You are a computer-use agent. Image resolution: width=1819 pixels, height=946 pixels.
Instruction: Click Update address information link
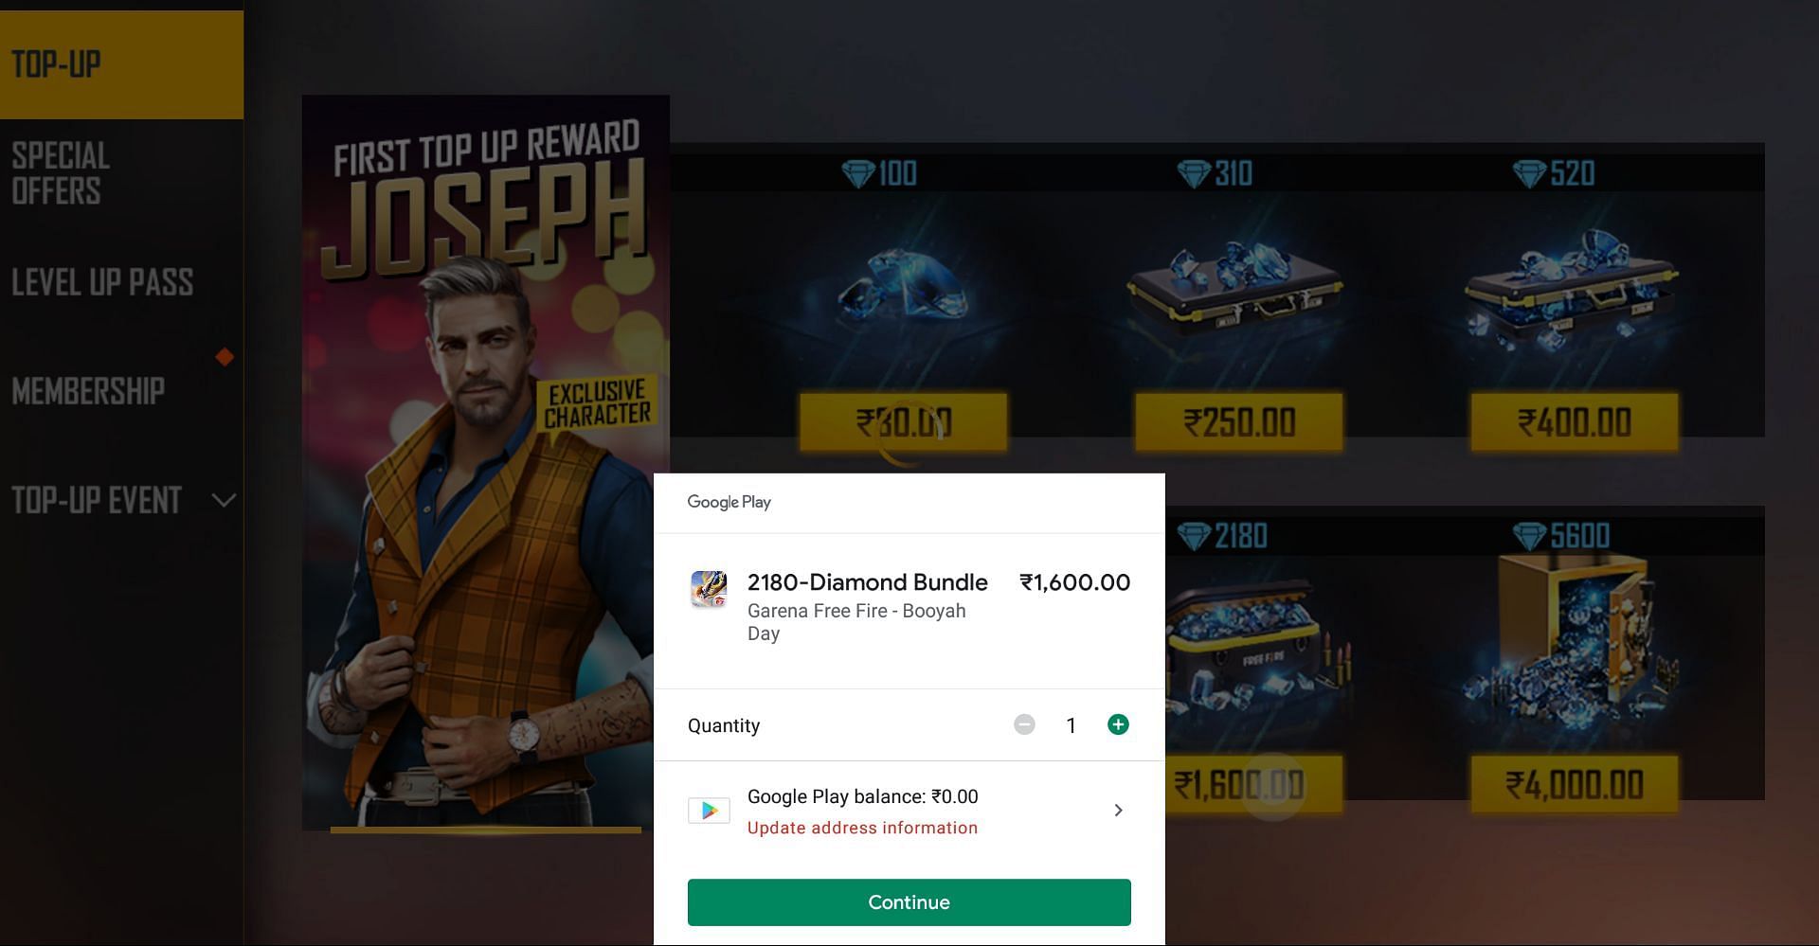862,828
